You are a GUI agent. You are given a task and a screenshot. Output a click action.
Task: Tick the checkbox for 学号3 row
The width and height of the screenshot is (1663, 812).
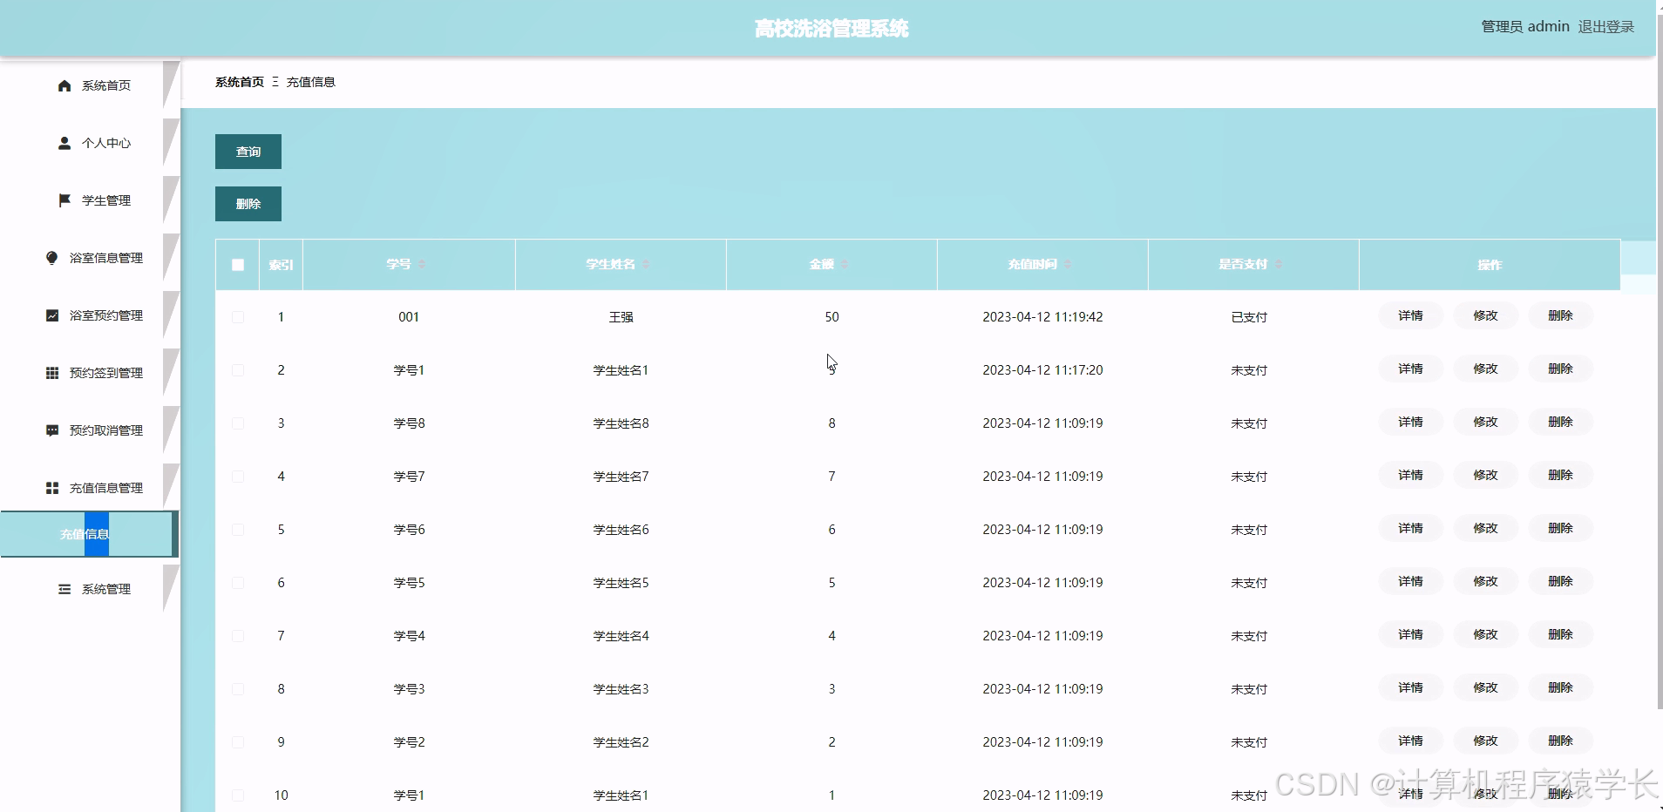coord(238,689)
